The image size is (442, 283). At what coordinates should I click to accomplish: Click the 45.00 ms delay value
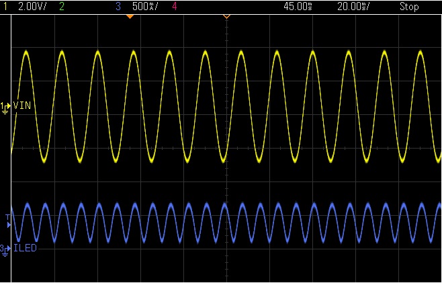tap(298, 7)
